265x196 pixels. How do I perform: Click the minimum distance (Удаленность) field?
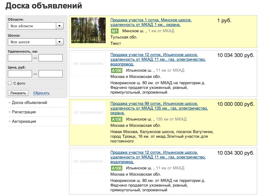20,58
